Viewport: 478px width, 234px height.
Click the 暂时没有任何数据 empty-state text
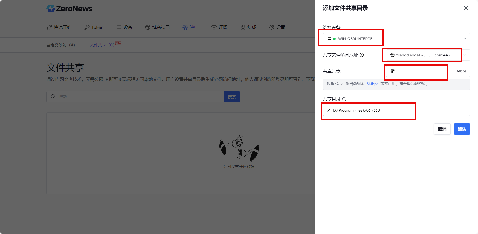pyautogui.click(x=239, y=167)
